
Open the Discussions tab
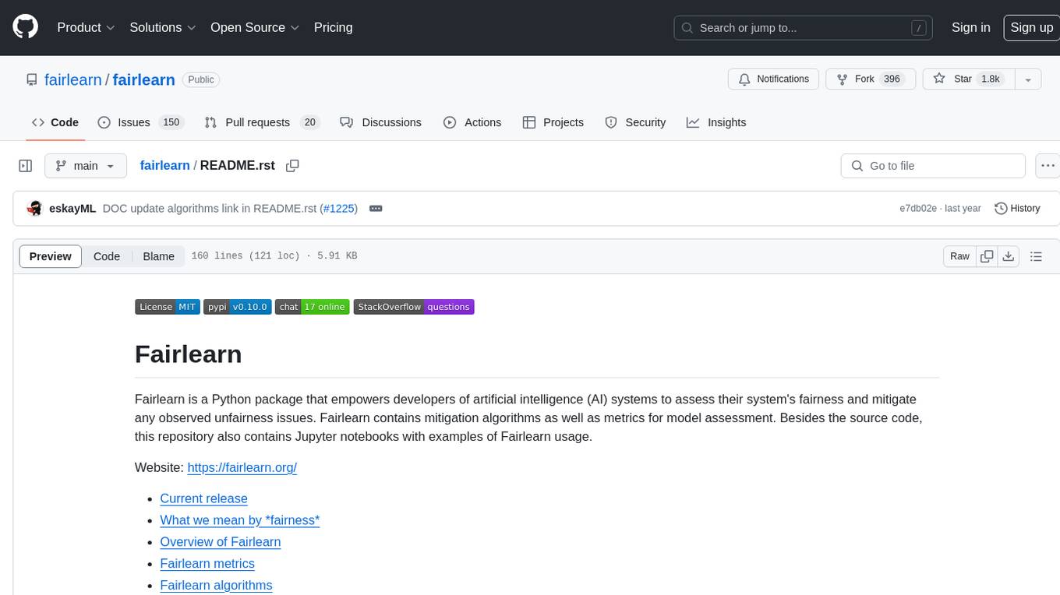pyautogui.click(x=381, y=122)
